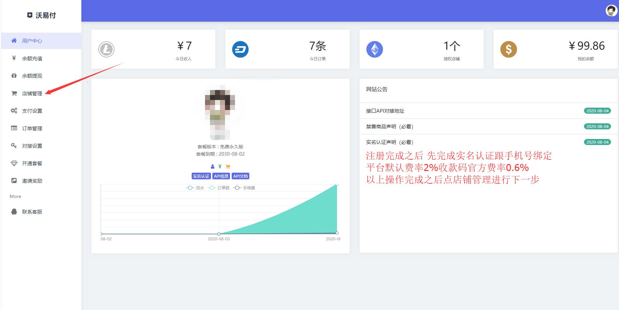Screen dimensions: 619x310
Task: Open 支付设置 sidebar menu
Action: [x=32, y=111]
